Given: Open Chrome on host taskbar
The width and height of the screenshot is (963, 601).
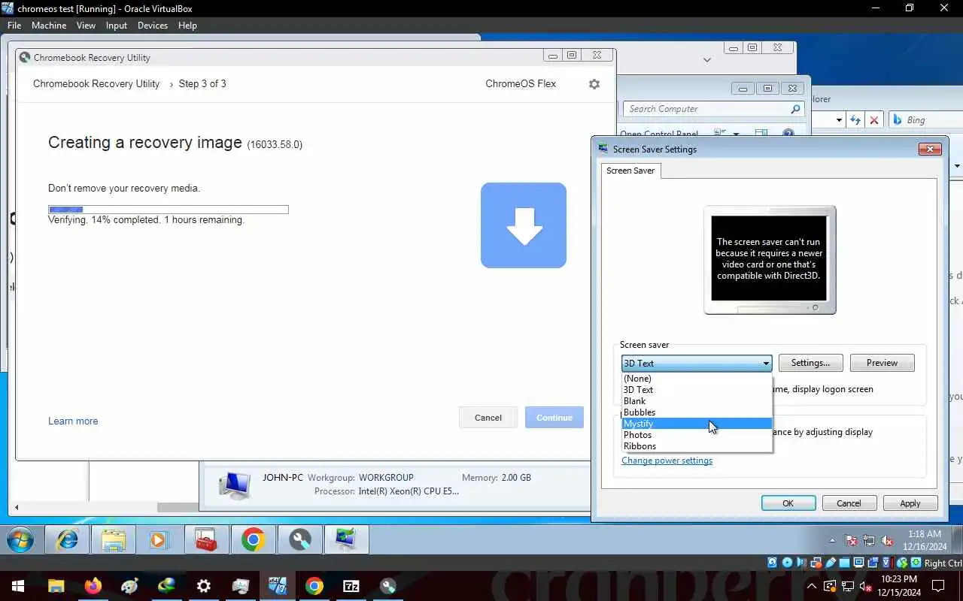Looking at the screenshot, I should coord(314,586).
